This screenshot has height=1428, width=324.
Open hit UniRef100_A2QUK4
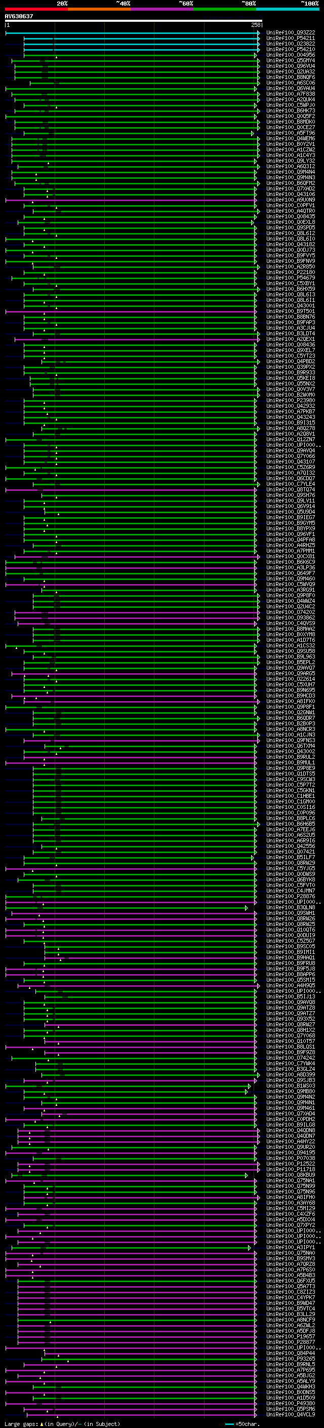[x=291, y=99]
